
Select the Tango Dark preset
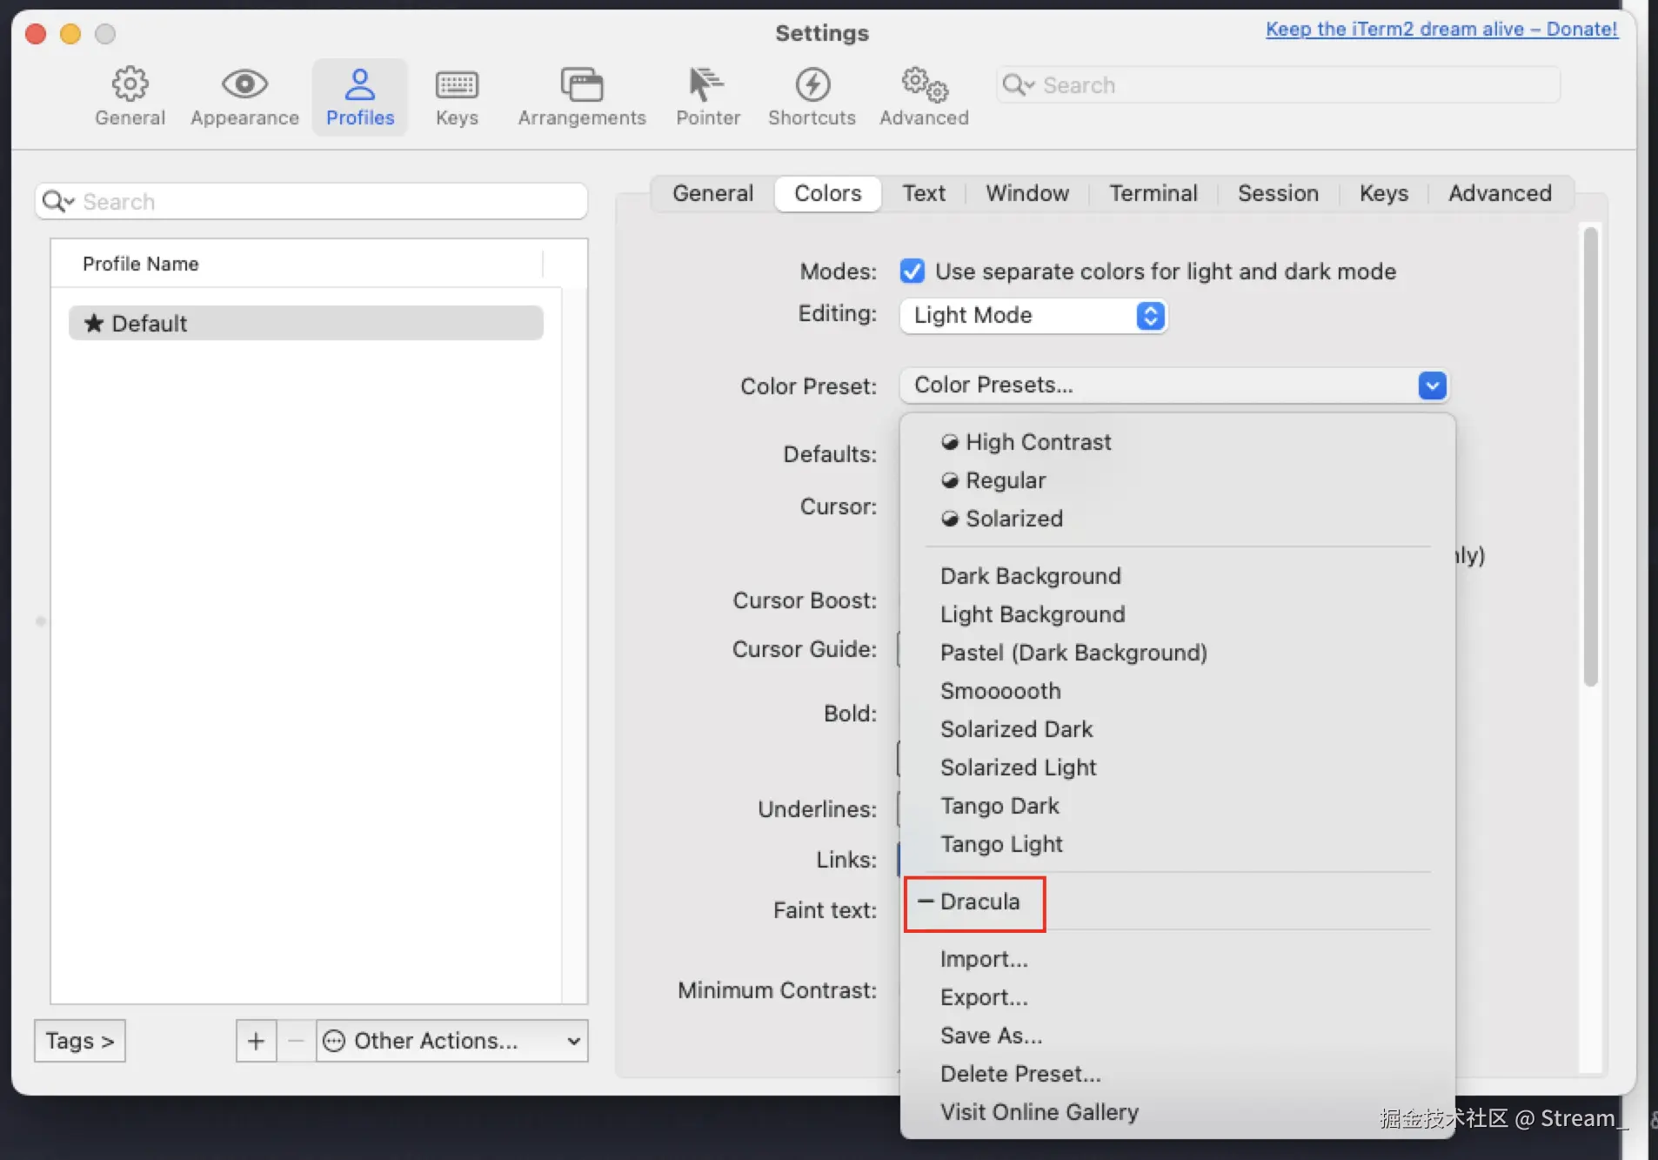1178,806
